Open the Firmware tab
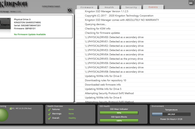 (87, 7)
